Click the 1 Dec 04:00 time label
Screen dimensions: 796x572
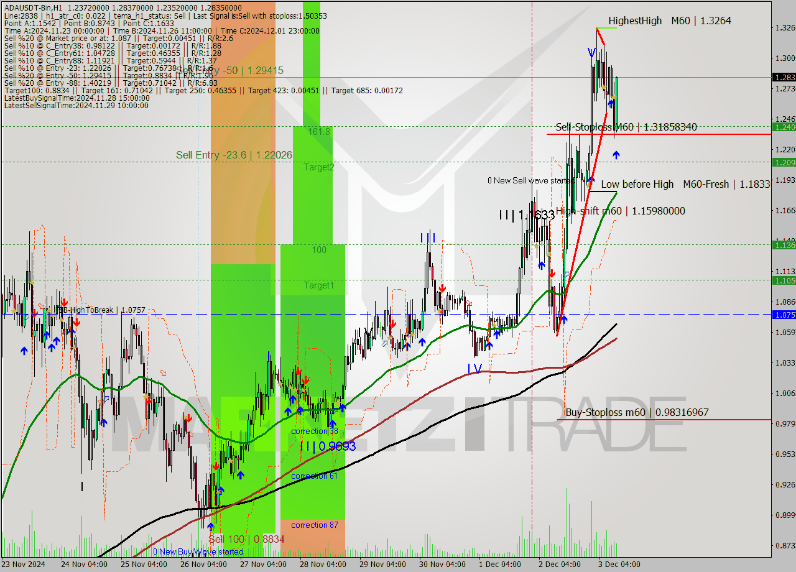[500, 565]
